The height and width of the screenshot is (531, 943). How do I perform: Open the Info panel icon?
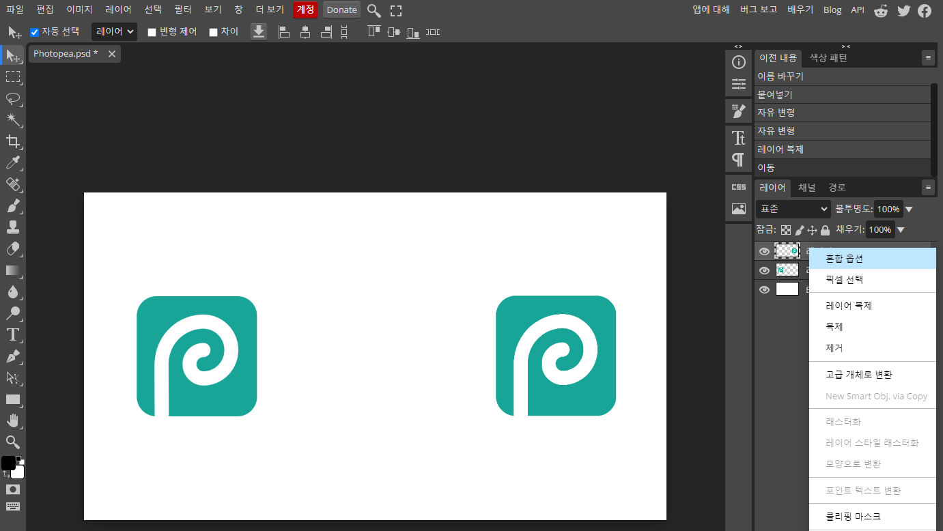[739, 63]
